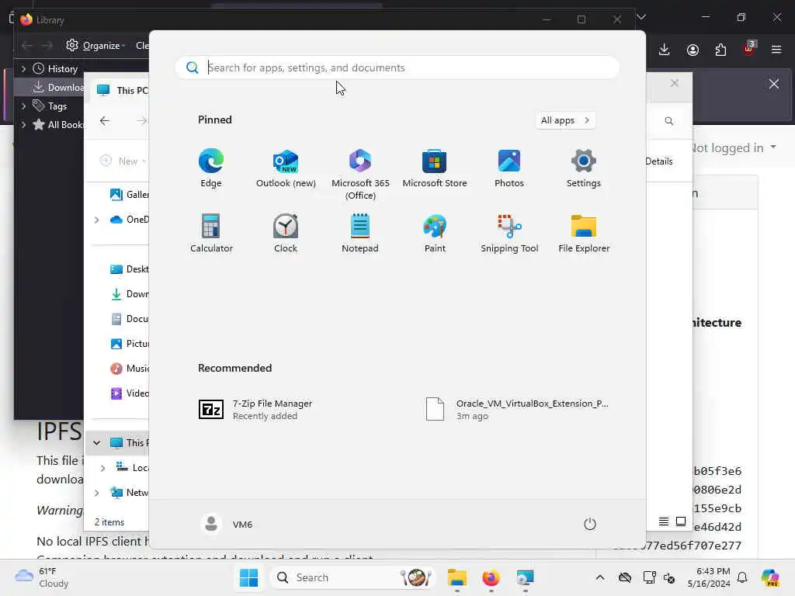Open the Firefox hamburger menu
The image size is (795, 596).
[x=776, y=50]
